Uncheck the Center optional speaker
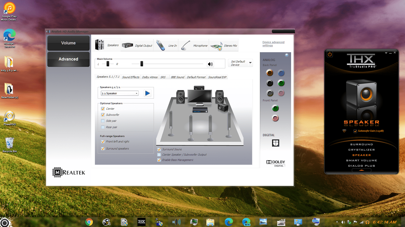 pos(103,109)
